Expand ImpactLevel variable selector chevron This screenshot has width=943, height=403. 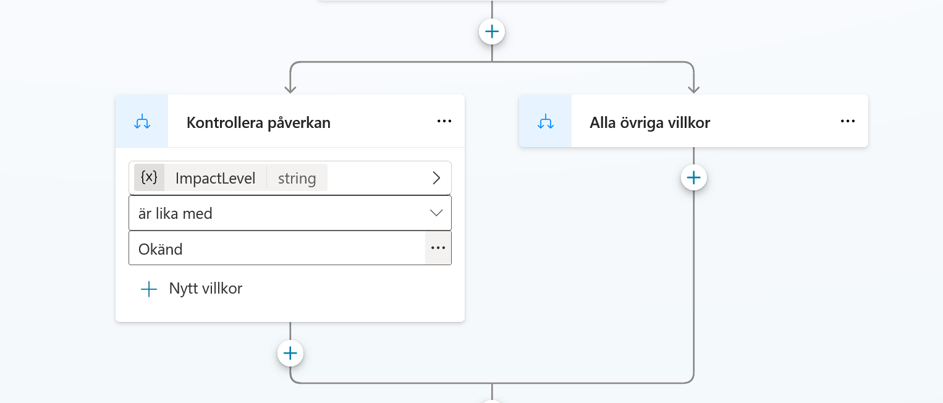coord(436,178)
